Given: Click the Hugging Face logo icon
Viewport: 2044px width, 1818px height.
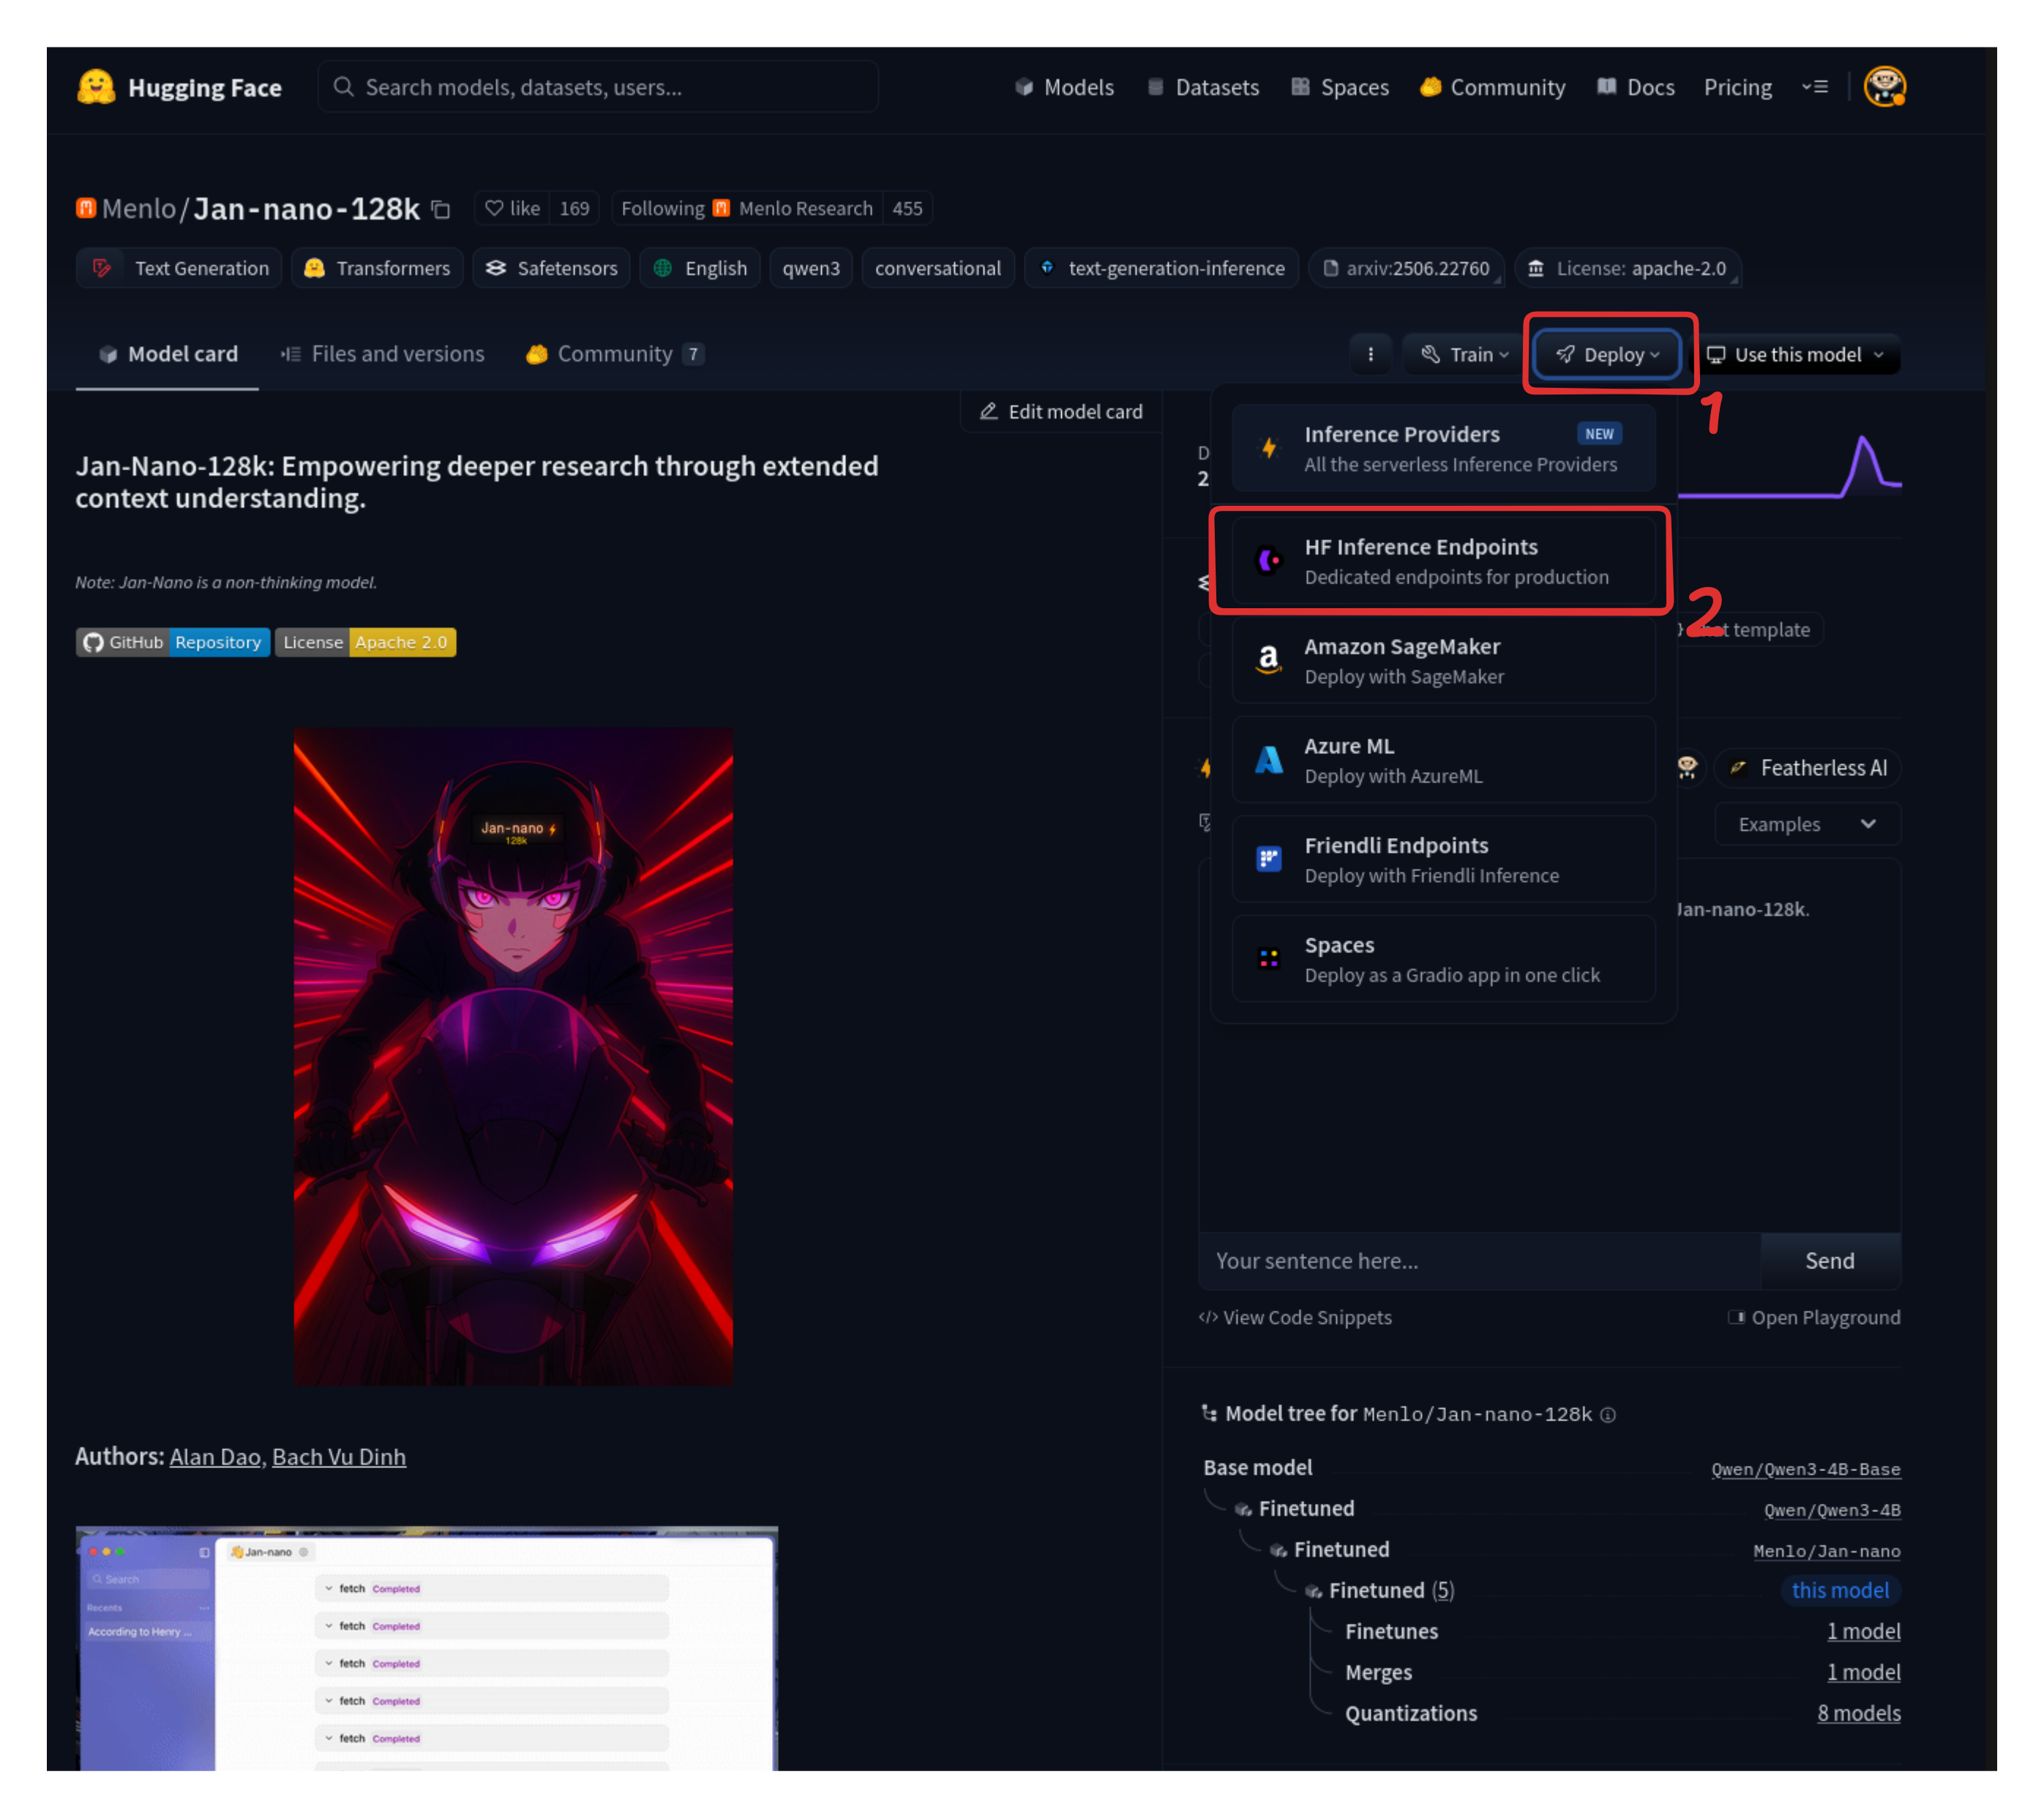Looking at the screenshot, I should [x=96, y=87].
